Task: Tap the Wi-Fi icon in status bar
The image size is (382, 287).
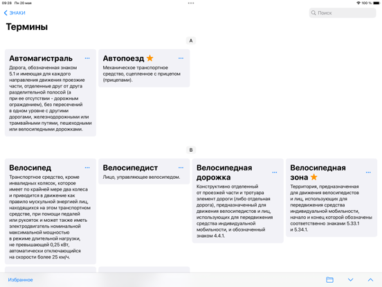Action: click(358, 3)
